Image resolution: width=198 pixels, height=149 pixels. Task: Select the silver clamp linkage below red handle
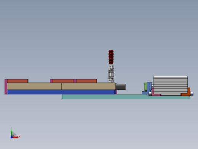[x=111, y=73]
